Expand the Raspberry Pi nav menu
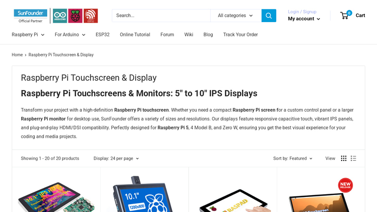 pyautogui.click(x=28, y=34)
